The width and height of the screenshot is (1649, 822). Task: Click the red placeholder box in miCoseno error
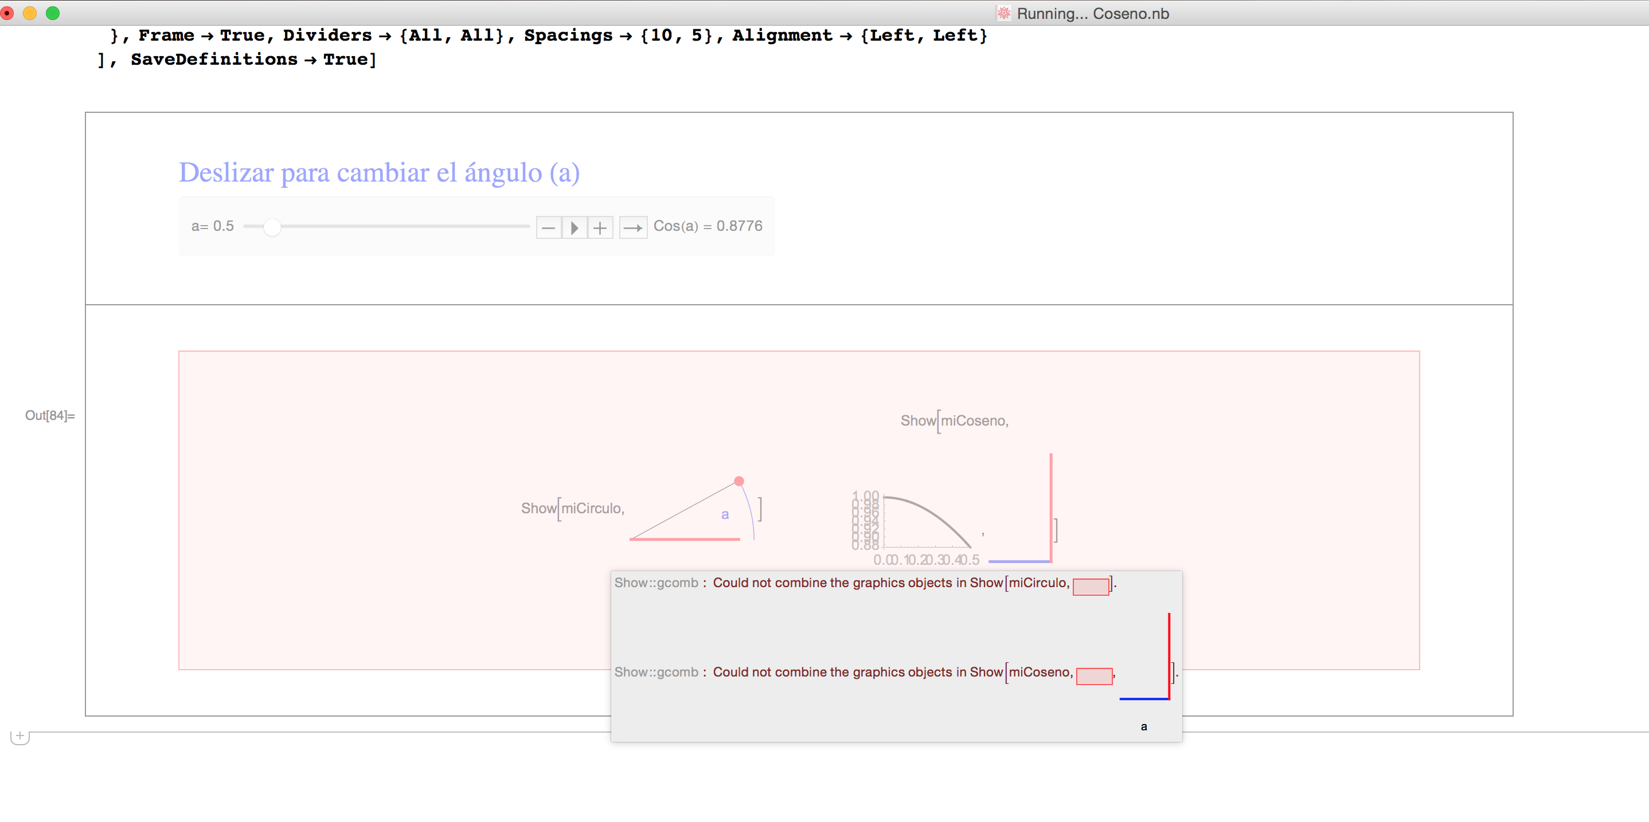[1094, 676]
